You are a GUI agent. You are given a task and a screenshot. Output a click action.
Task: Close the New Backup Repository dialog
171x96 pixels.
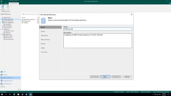(x=131, y=14)
